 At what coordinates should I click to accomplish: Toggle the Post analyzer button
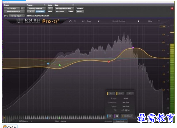[x=120, y=93]
